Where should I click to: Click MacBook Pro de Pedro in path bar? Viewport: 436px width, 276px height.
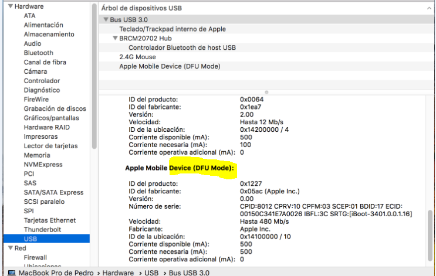coord(56,272)
